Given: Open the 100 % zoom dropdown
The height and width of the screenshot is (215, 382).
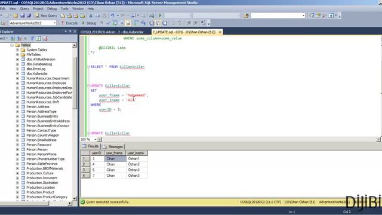Looking at the screenshot, I should [x=95, y=139].
